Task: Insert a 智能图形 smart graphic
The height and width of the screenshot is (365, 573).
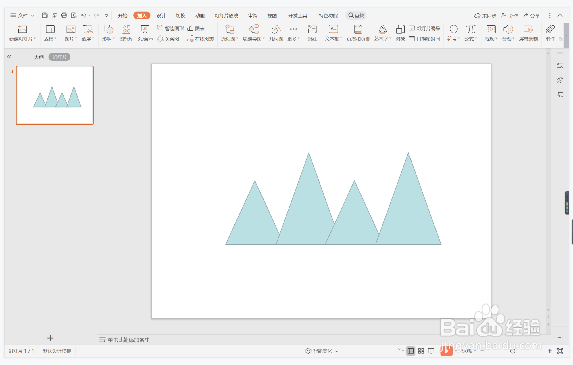Action: (x=170, y=28)
